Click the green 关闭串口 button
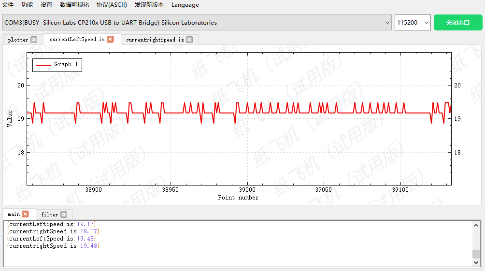The height and width of the screenshot is (271, 485). point(458,23)
